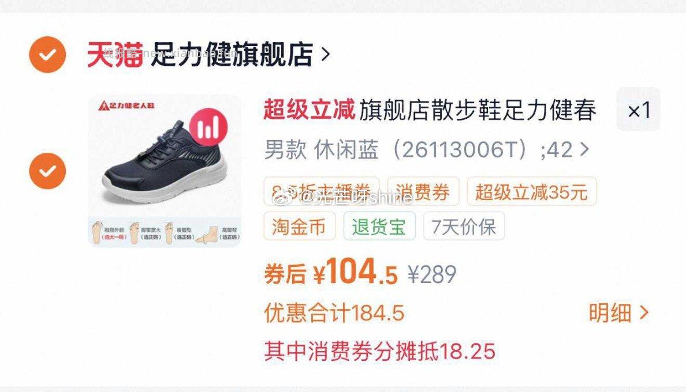Screen dimensions: 686x392
Task: Click the 7天价保 price protection tag
Action: (x=464, y=226)
